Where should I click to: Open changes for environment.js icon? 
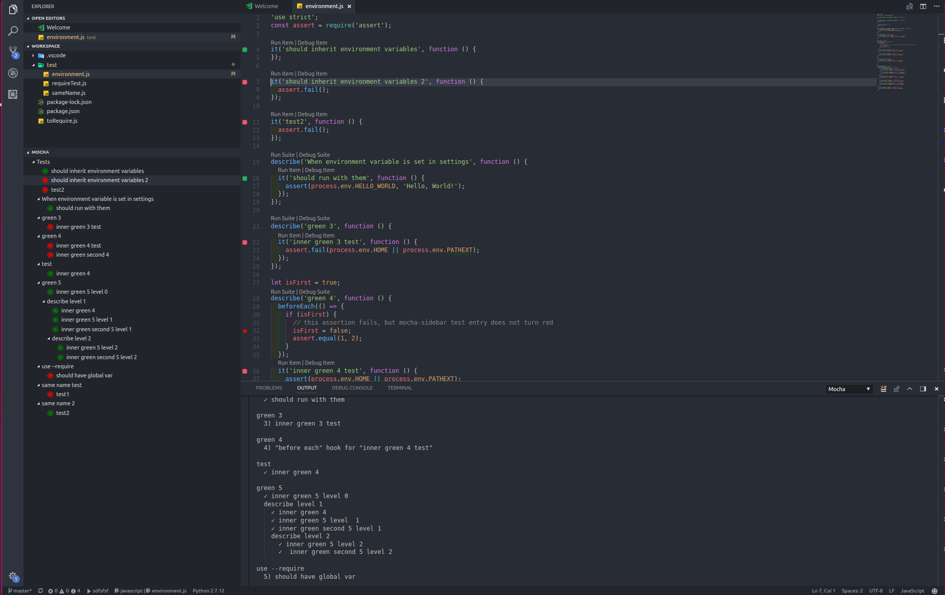tap(909, 6)
